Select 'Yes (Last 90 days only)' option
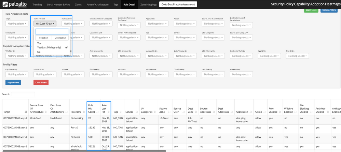Screen dimensions: 341x152 pos(49,47)
